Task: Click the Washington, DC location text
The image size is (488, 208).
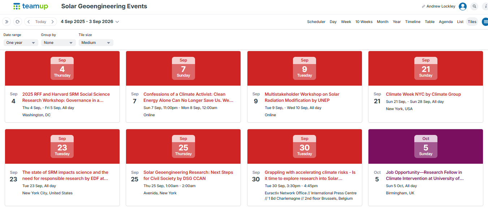Action: click(x=36, y=115)
